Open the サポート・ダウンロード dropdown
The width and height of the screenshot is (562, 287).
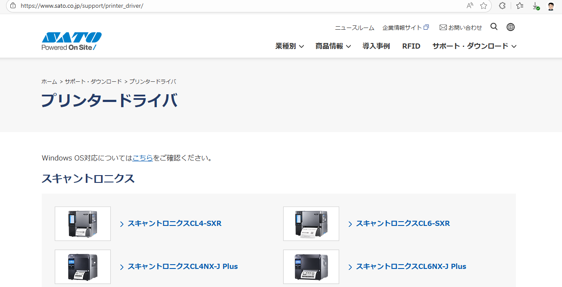coord(470,46)
